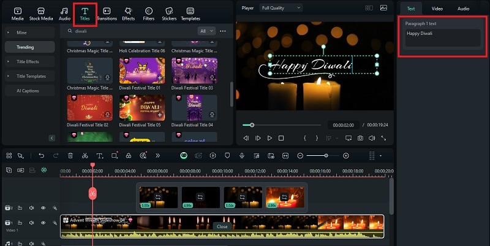
Task: Open the Full Quality dropdown
Action: [281, 8]
